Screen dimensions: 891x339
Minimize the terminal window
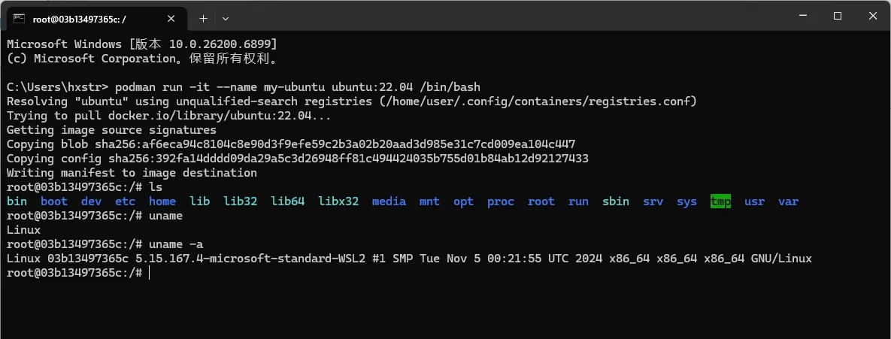pyautogui.click(x=804, y=17)
